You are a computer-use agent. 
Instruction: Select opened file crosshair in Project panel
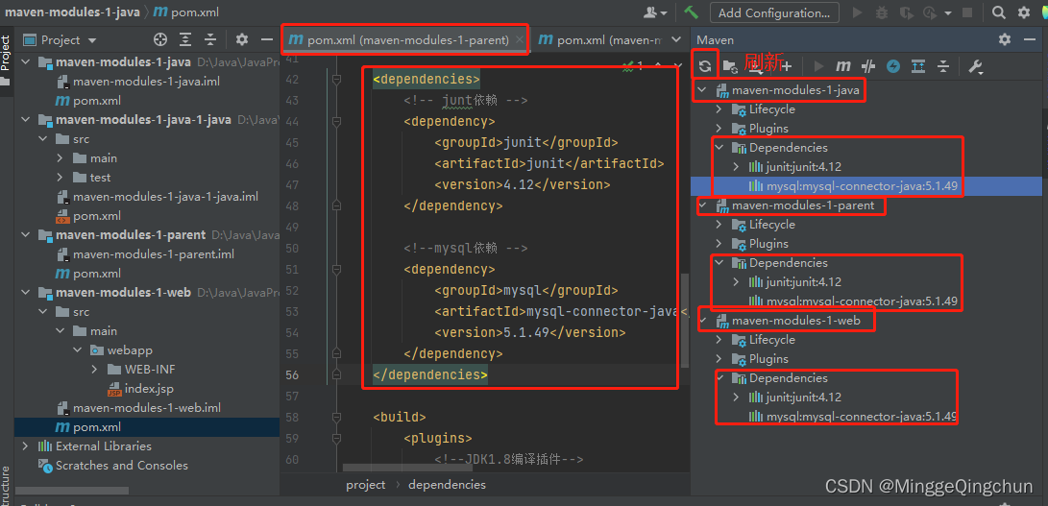[x=159, y=40]
